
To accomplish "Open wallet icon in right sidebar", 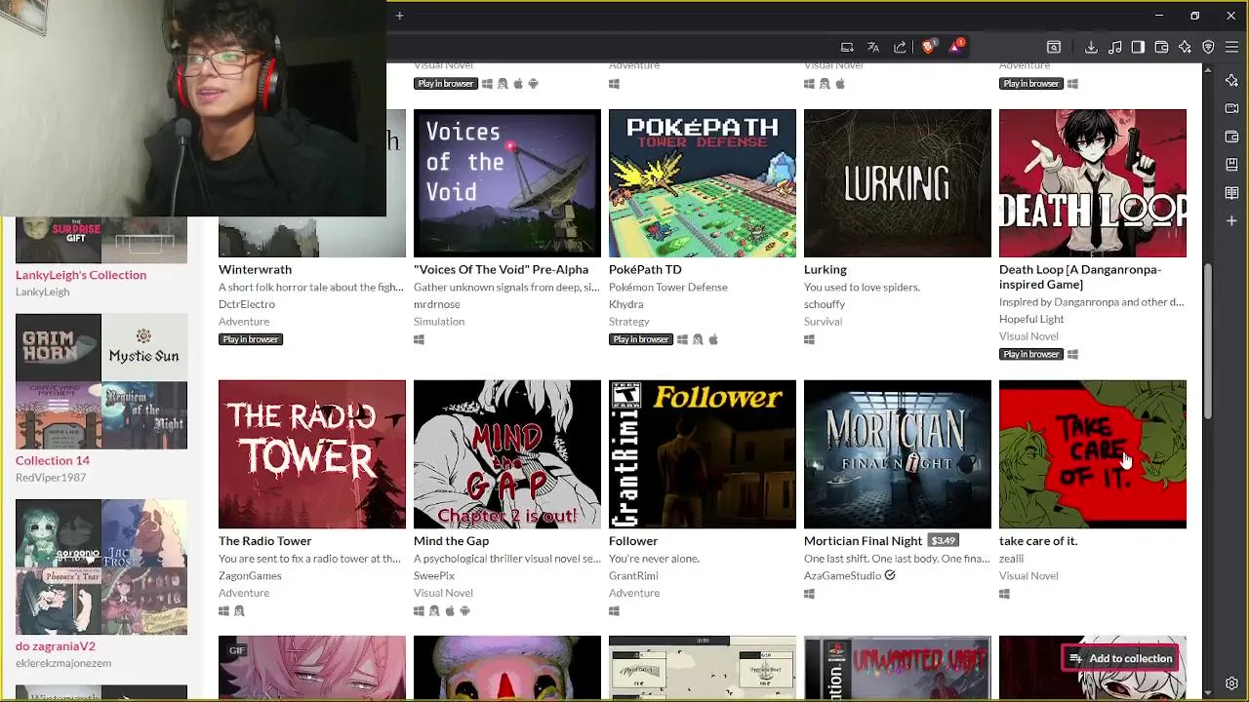I will (x=1231, y=136).
